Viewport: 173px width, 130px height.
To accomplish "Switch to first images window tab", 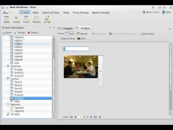I will [66, 29].
